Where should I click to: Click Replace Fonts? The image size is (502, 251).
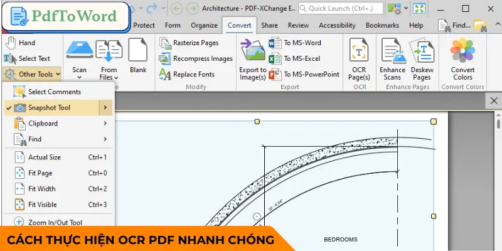point(187,74)
